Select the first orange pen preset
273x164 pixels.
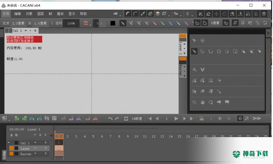click(154, 23)
